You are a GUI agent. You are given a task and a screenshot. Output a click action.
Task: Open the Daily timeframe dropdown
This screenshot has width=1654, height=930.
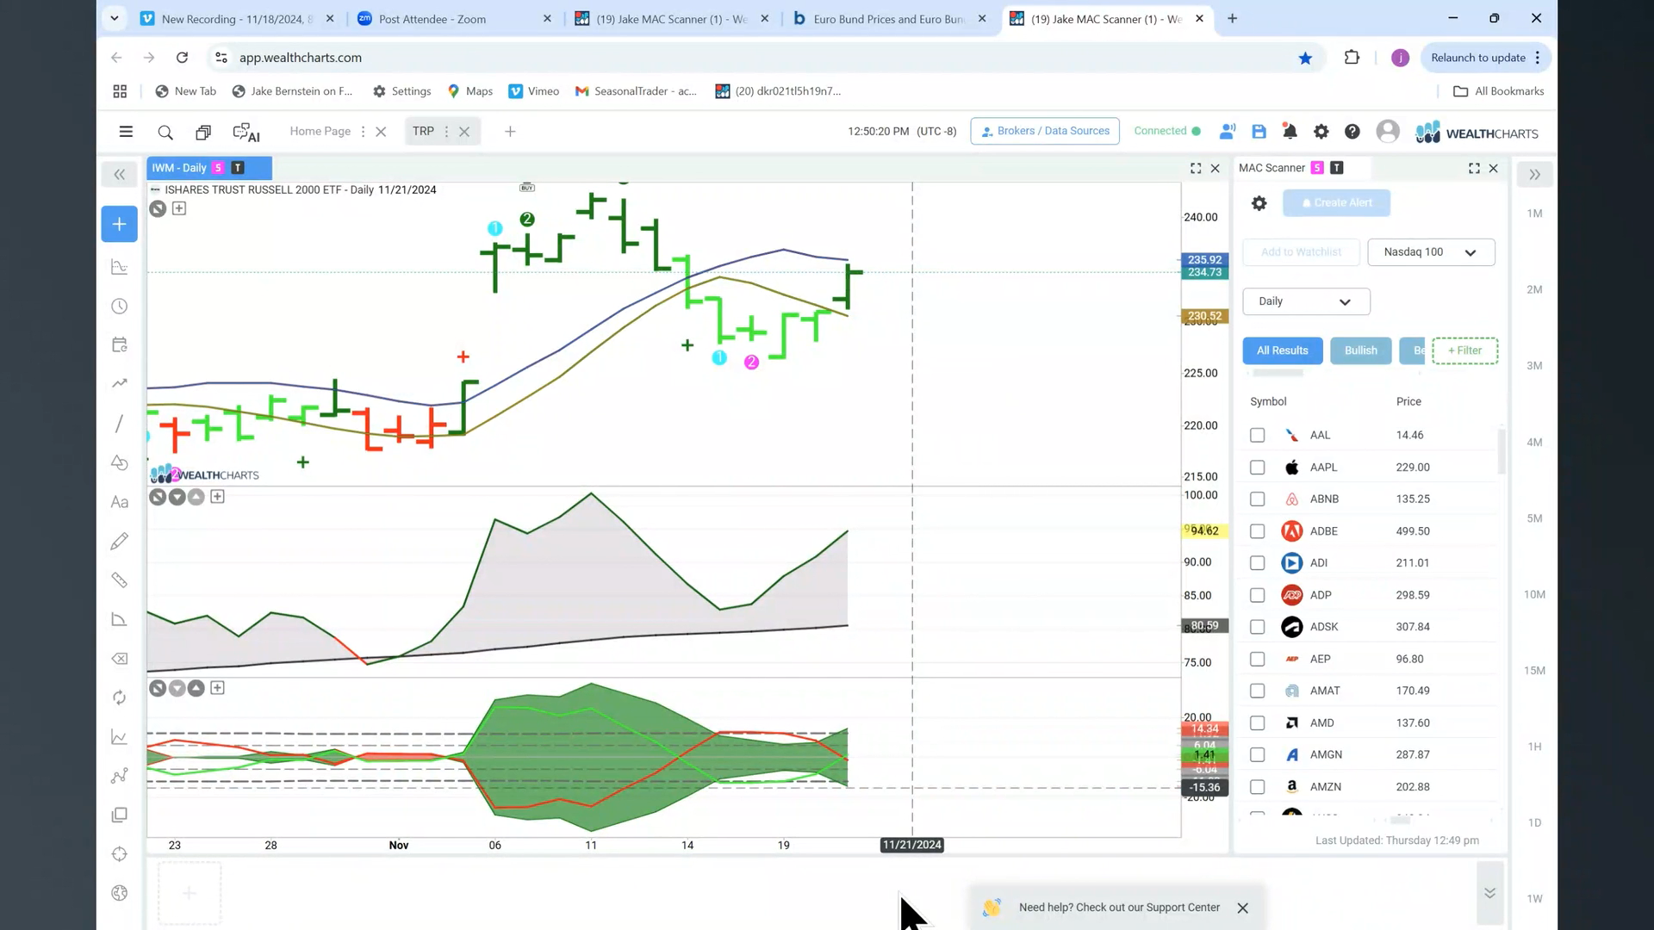pos(1306,301)
